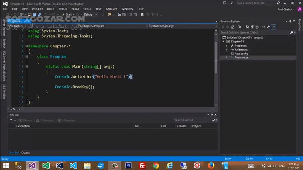The width and height of the screenshot is (303, 170).
Task: Open the BUILD menu
Action: [x=51, y=9]
